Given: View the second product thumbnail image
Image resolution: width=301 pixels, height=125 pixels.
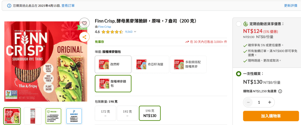Looking at the screenshot, I should pos(33,116).
